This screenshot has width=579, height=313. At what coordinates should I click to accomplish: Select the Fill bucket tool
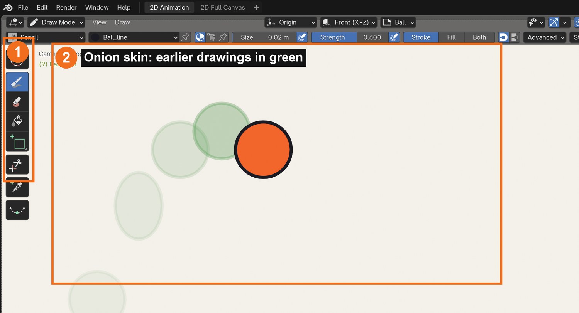tap(17, 121)
